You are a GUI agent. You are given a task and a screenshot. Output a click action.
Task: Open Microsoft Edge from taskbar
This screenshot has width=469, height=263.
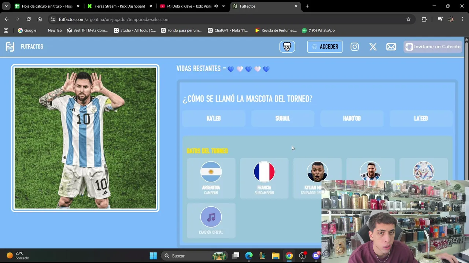[x=249, y=256]
